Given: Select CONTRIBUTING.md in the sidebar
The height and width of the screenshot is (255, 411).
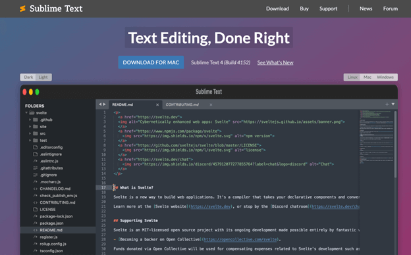Looking at the screenshot, I should 57,202.
